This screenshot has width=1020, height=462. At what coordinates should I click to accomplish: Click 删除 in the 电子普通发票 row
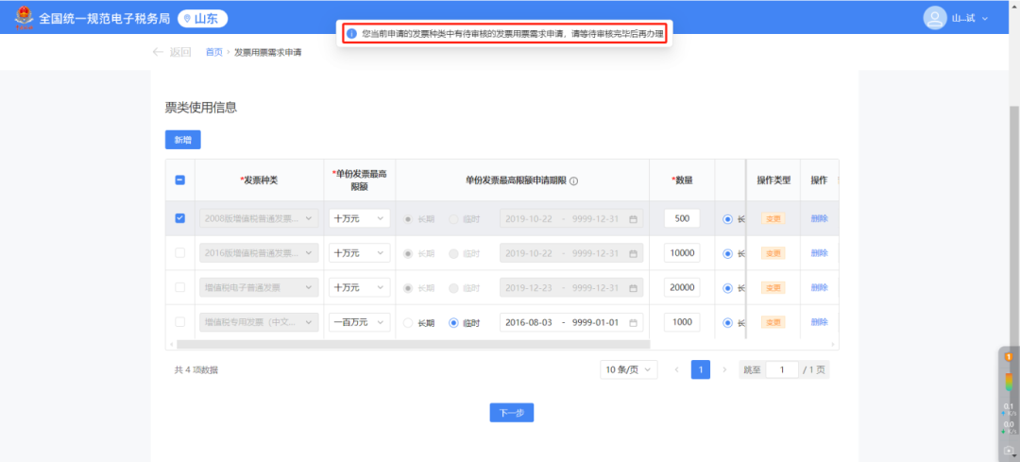click(x=819, y=287)
